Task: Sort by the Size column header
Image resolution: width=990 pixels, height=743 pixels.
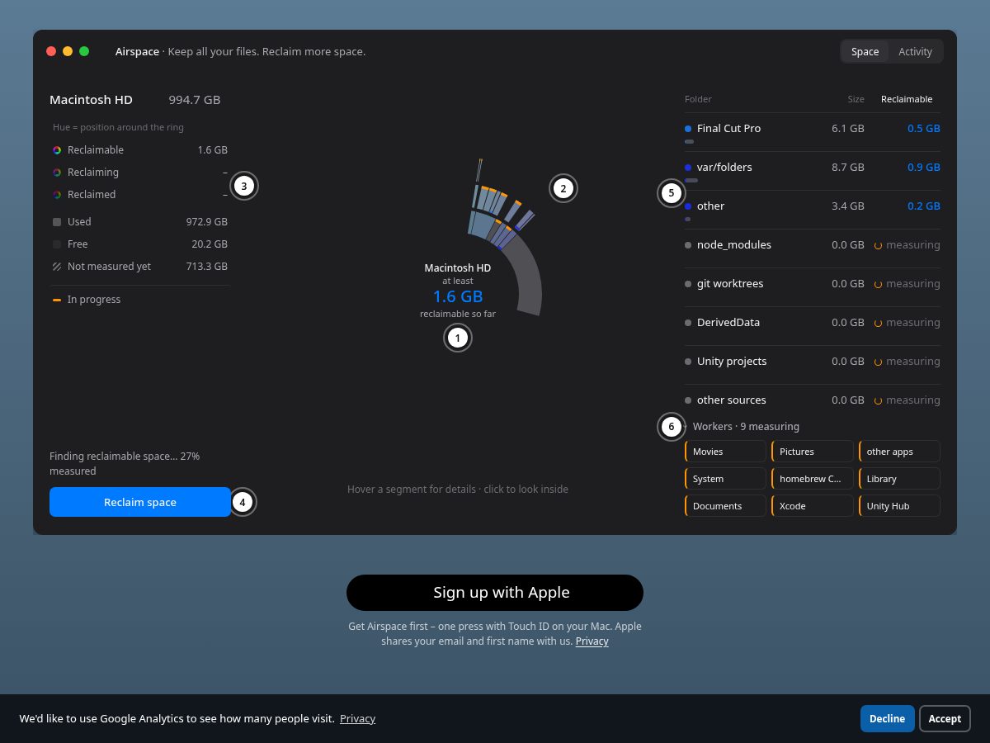Action: (x=856, y=99)
